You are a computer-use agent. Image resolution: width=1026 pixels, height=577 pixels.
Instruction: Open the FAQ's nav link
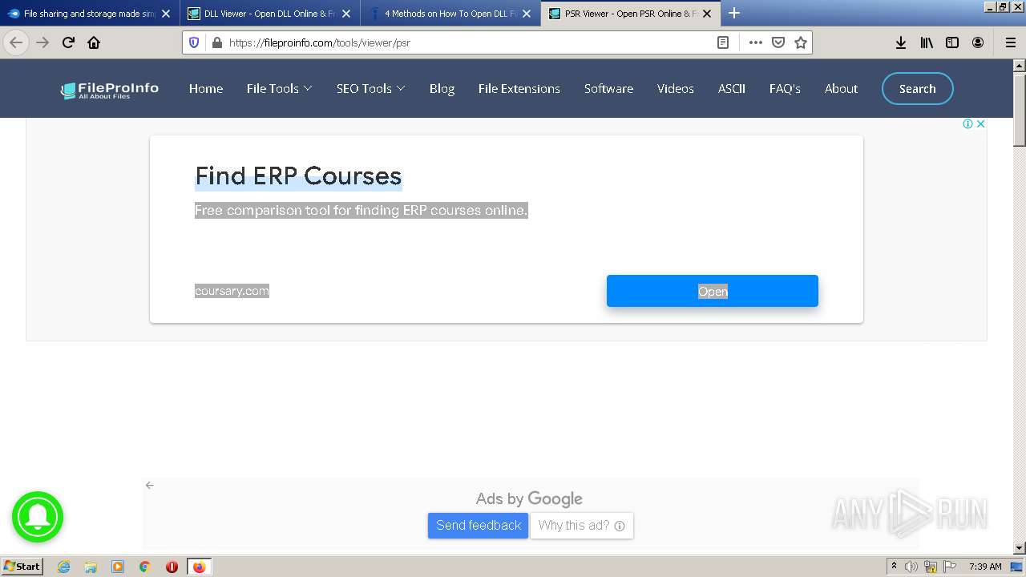(x=785, y=88)
